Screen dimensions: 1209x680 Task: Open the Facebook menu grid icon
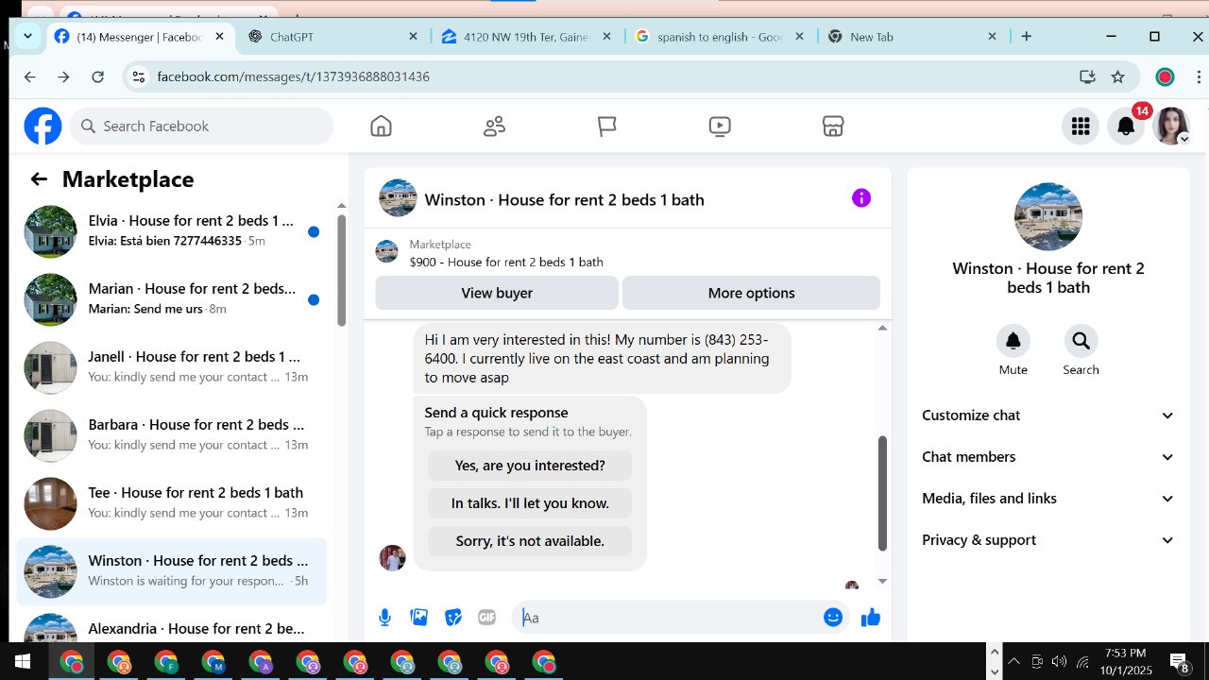tap(1081, 126)
